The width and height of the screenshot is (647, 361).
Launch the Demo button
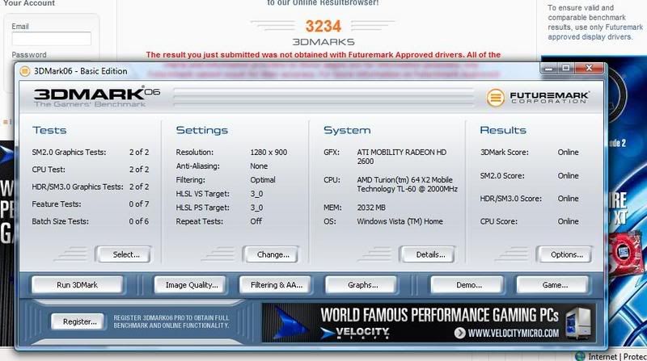tap(467, 285)
